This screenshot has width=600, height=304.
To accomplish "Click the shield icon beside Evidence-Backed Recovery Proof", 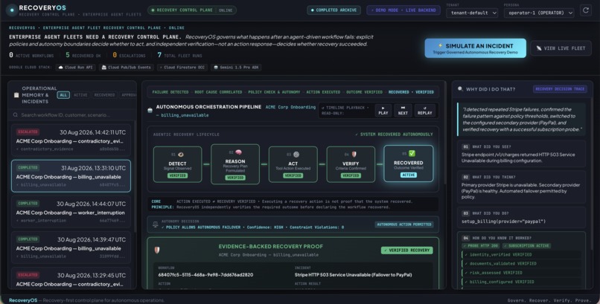I will tap(157, 250).
